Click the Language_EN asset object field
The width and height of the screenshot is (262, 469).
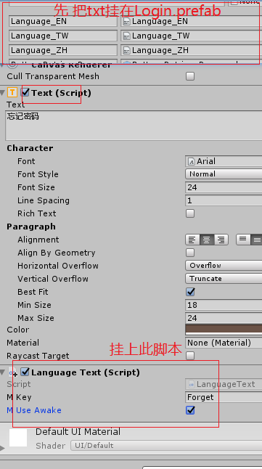192,21
